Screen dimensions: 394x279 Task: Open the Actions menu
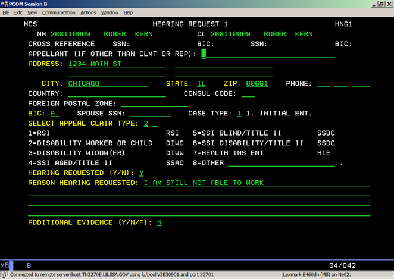click(88, 12)
